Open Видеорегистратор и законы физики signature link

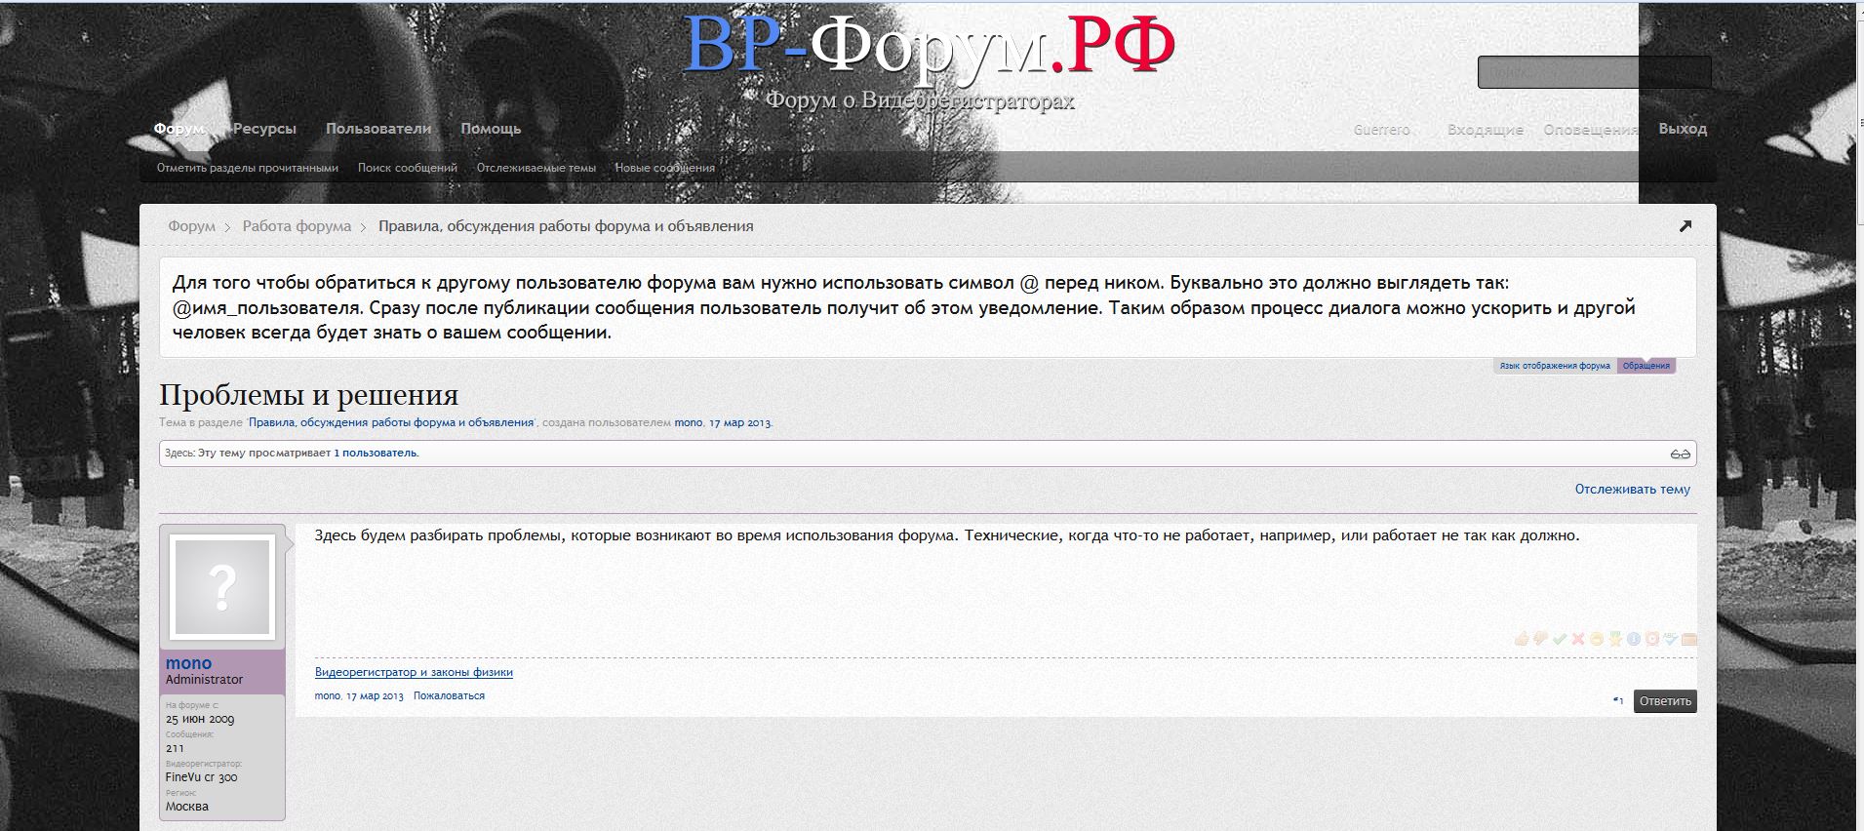tap(414, 672)
